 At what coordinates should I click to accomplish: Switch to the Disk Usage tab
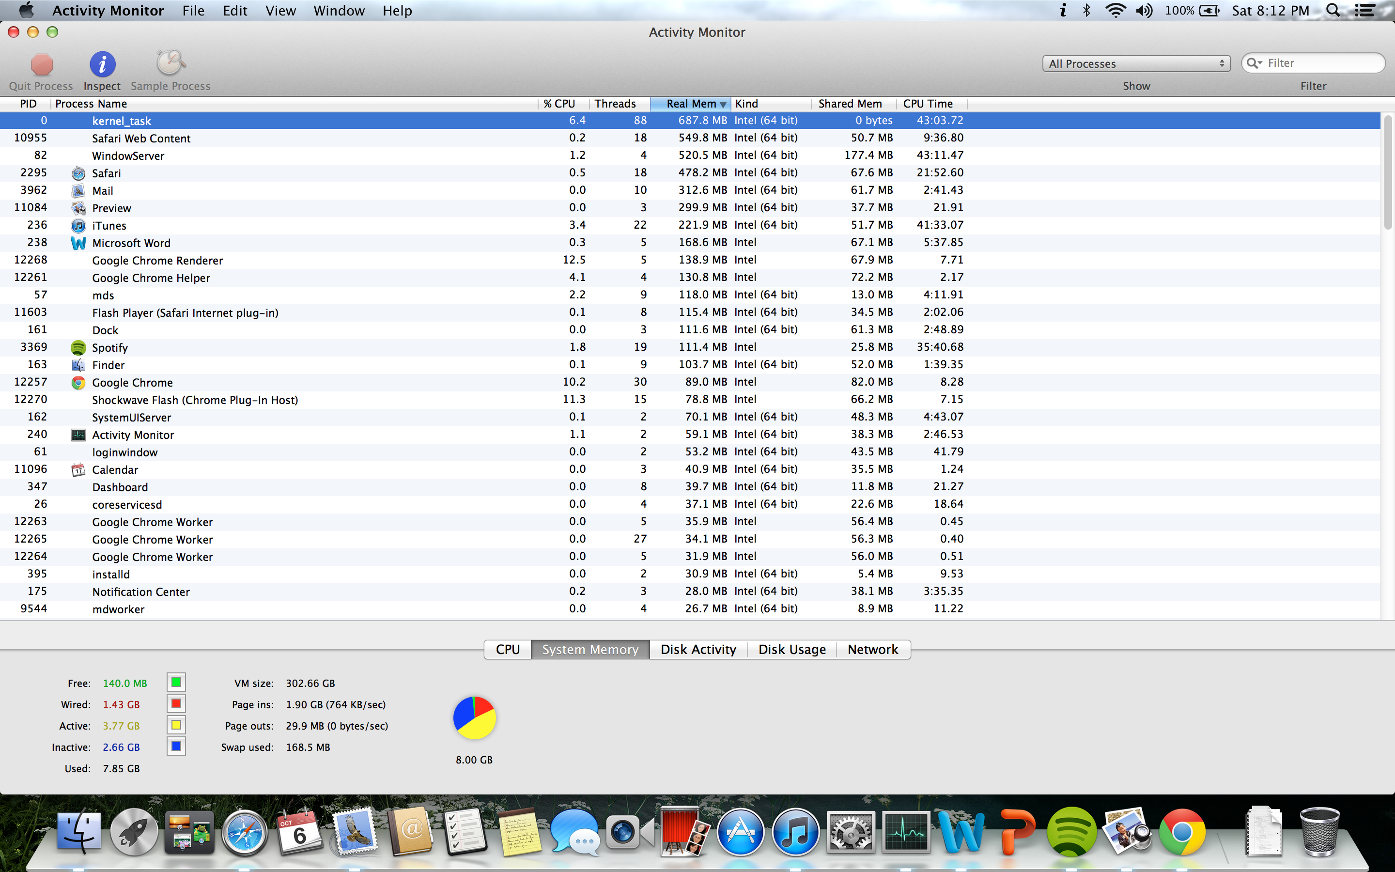tap(792, 649)
